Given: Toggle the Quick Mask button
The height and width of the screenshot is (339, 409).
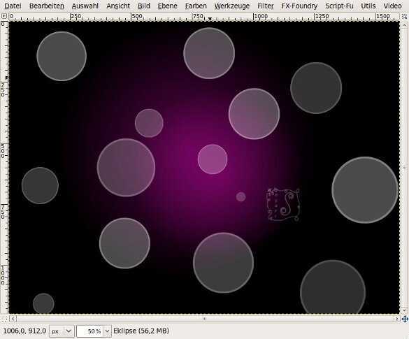Looking at the screenshot, I should pyautogui.click(x=4, y=319).
